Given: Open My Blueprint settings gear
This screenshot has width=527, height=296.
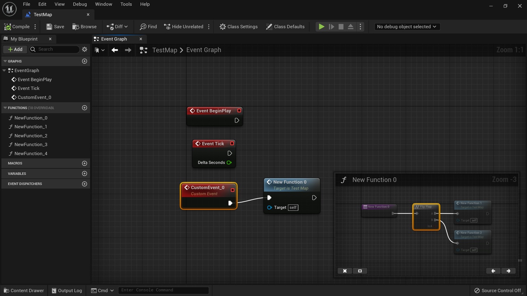Looking at the screenshot, I should (x=84, y=49).
